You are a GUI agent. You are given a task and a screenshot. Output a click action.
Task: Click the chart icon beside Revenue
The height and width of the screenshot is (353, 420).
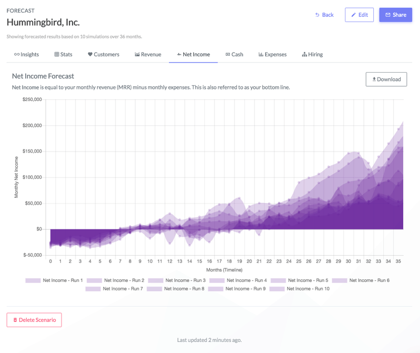(x=137, y=55)
